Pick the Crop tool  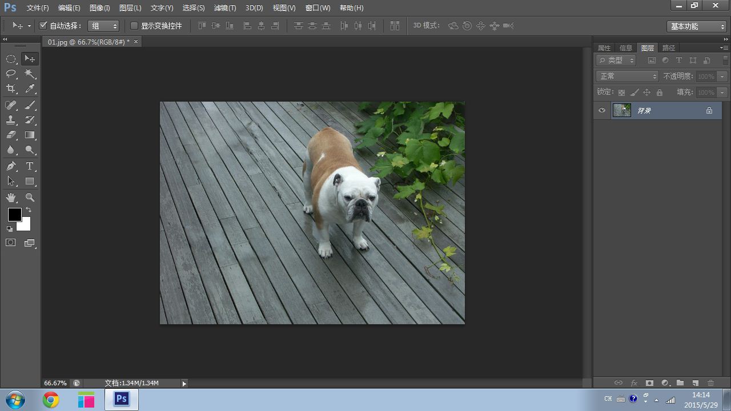point(11,88)
